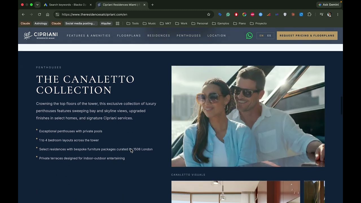Reload the current page

click(x=39, y=14)
